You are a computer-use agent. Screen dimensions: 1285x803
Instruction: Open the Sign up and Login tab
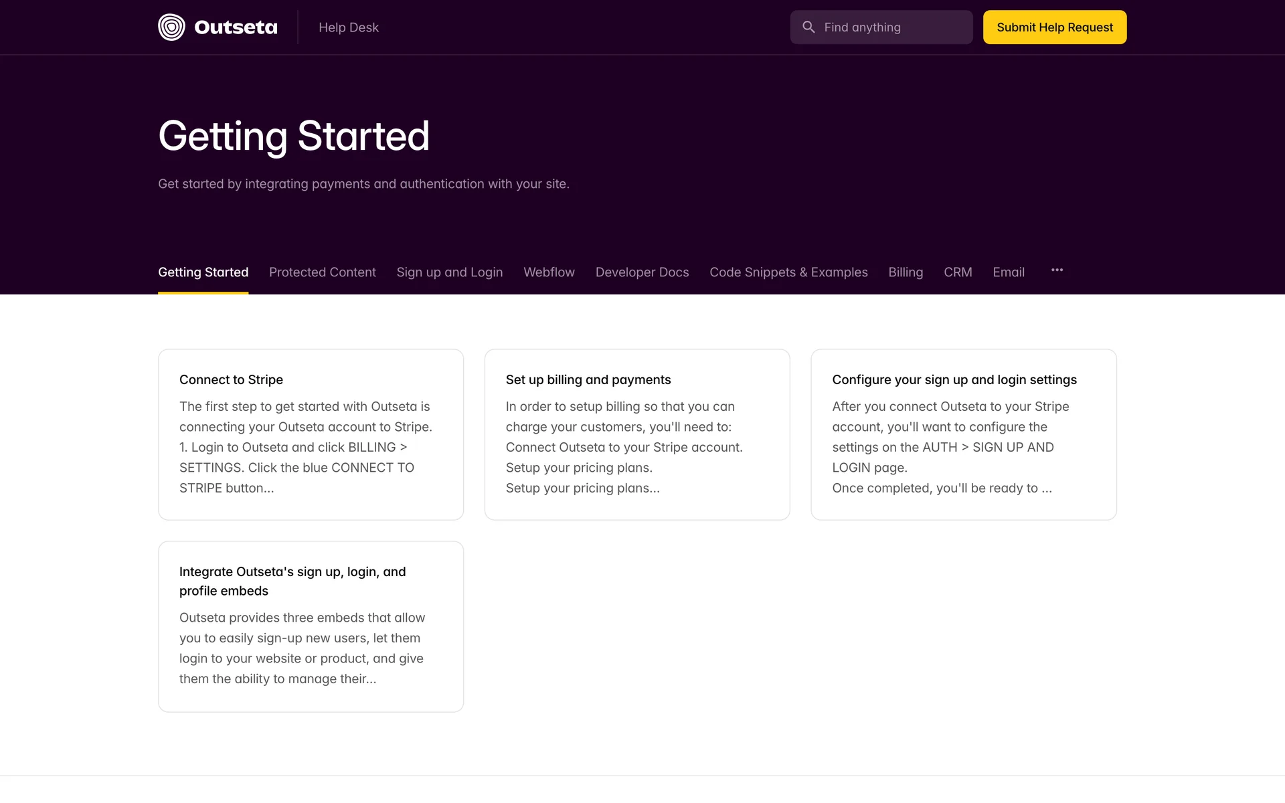coord(449,272)
